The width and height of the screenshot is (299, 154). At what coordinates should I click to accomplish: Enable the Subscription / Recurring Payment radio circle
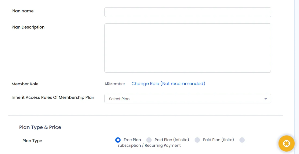pyautogui.click(x=242, y=140)
